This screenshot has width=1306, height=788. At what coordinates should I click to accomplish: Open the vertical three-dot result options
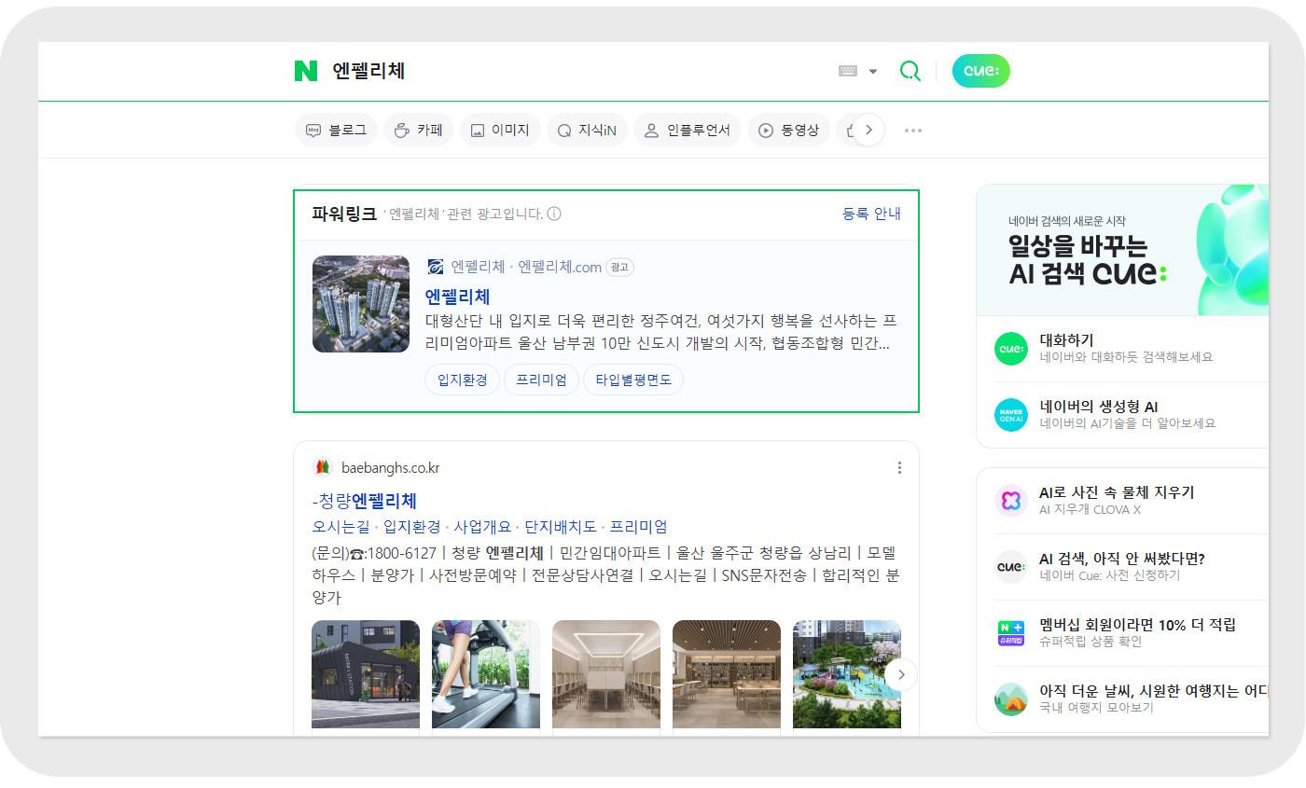point(899,467)
